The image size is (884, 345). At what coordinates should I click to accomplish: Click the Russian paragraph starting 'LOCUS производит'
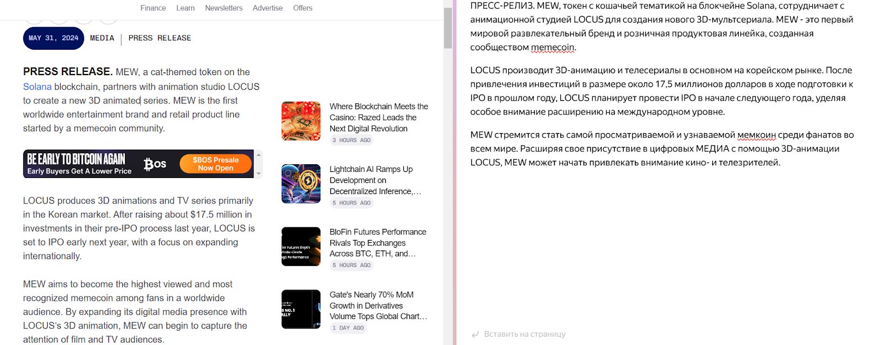[x=662, y=91]
